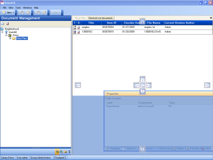Click the document search icon above the tree
Image resolution: width=213 pixels, height=160 pixels.
(2, 24)
